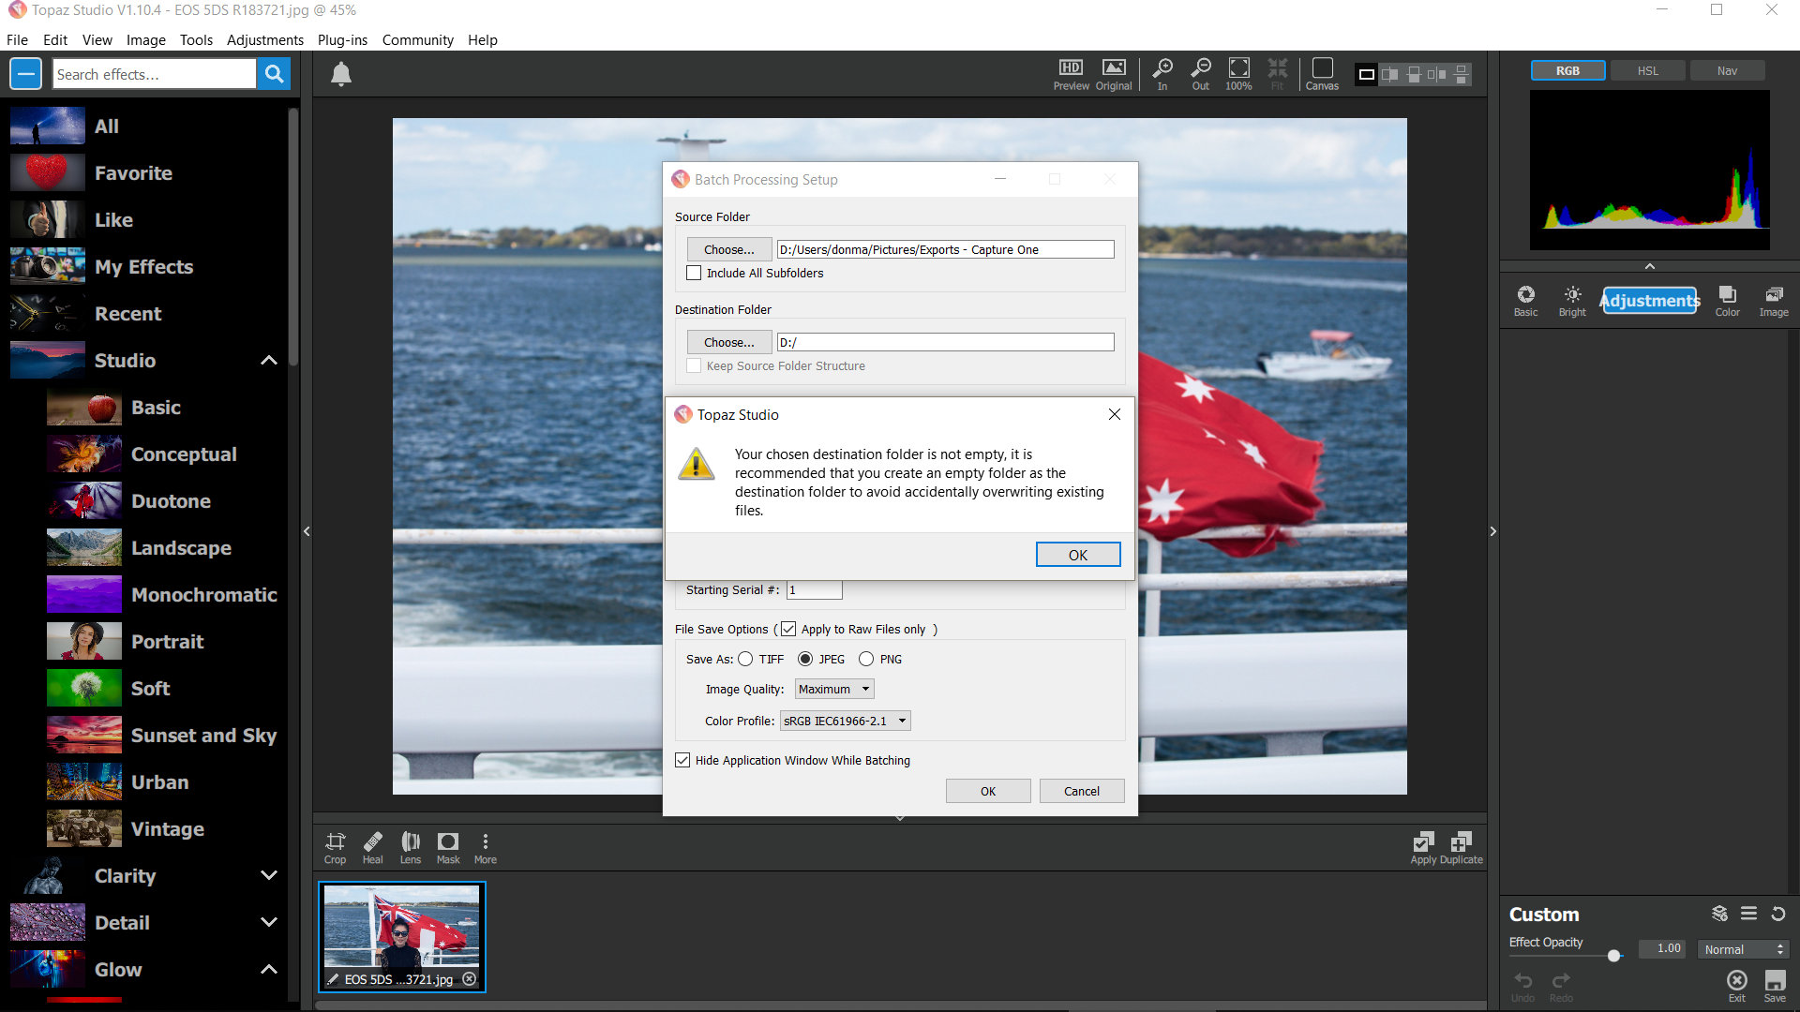Open Basic adjustment panel icon
The image size is (1800, 1012).
click(x=1526, y=301)
